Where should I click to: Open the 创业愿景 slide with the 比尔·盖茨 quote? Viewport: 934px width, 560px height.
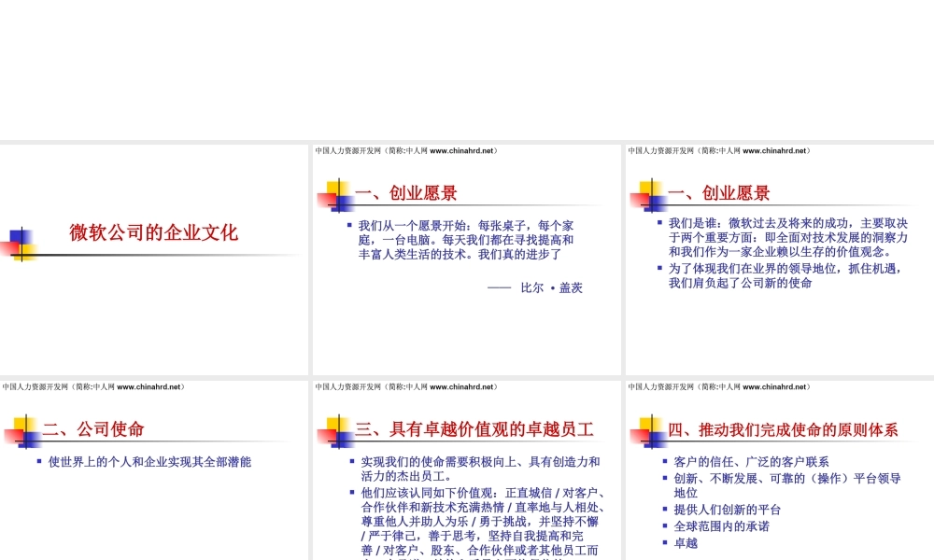tap(466, 259)
